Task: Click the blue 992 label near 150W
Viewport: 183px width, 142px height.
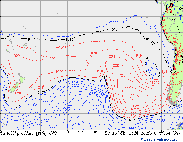Action: [75, 91]
